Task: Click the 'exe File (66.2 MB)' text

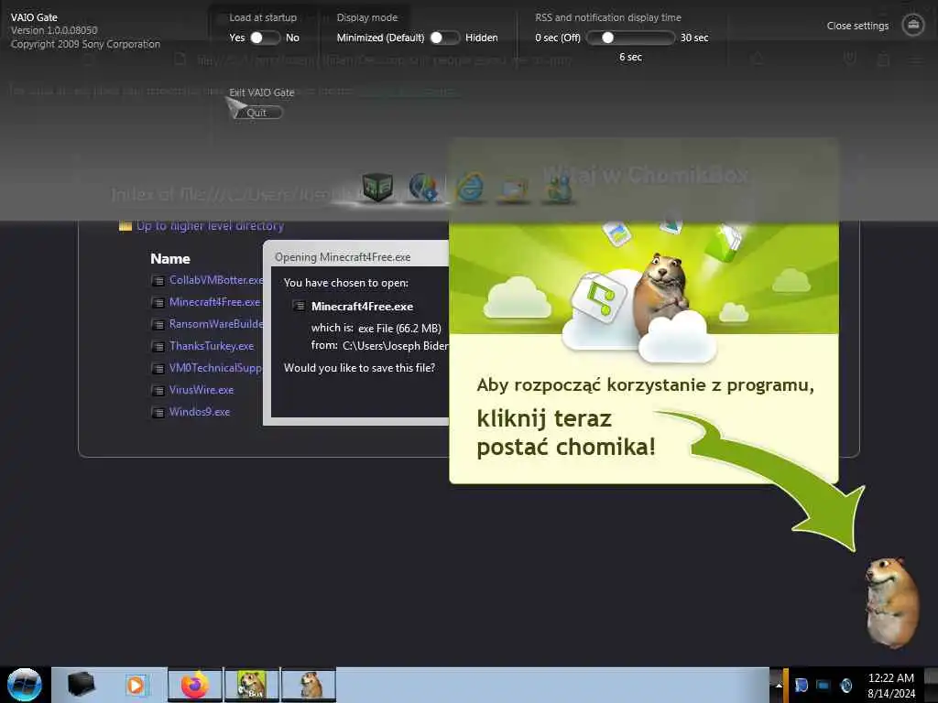Action: pos(399,329)
